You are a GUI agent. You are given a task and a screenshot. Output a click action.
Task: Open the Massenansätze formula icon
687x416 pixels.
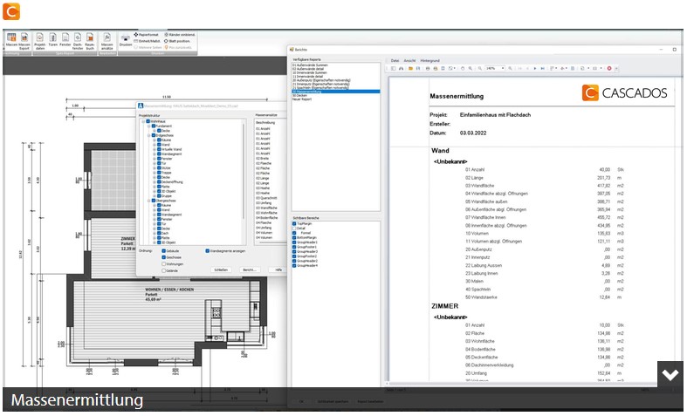coord(106,40)
